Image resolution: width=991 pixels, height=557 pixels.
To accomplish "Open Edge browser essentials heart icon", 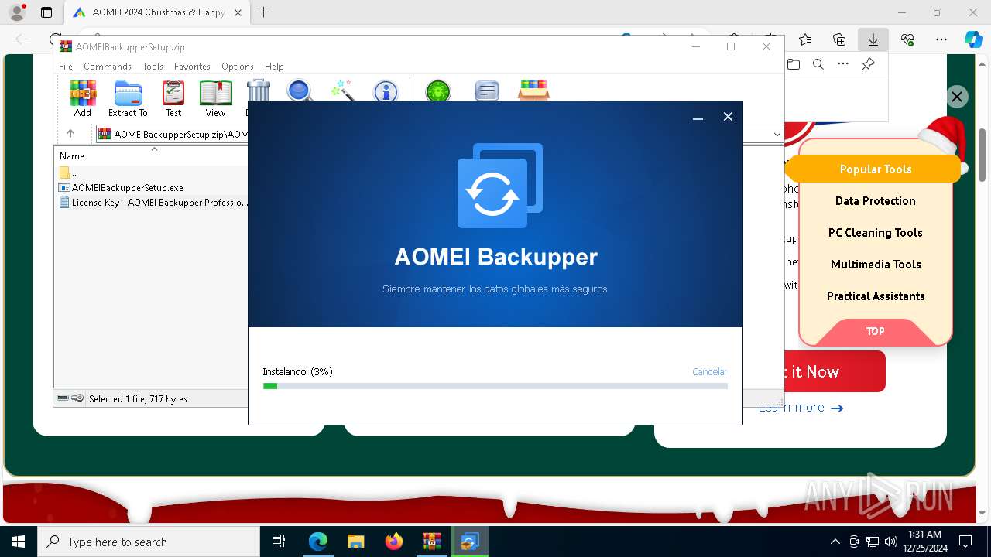I will pos(907,39).
